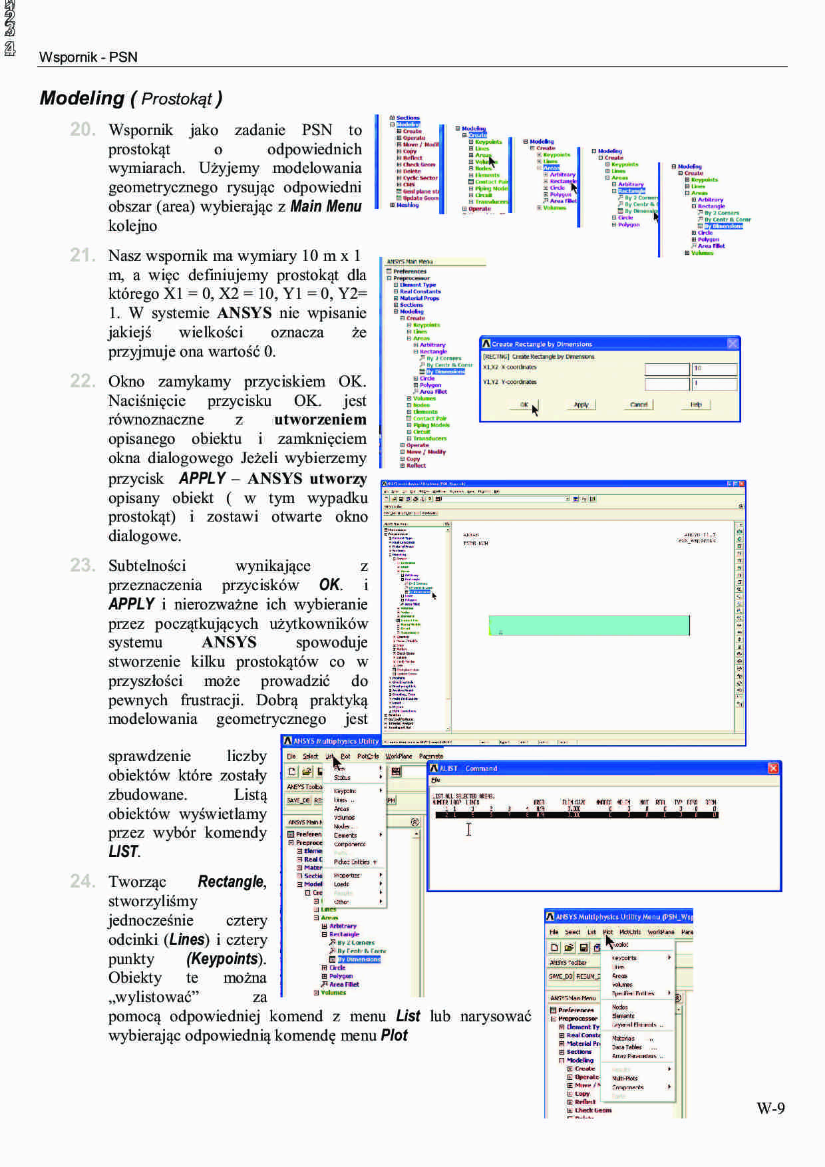Click RESUM_DB button in Plot-menu screenshot
The height and width of the screenshot is (1167, 825).
click(x=588, y=976)
